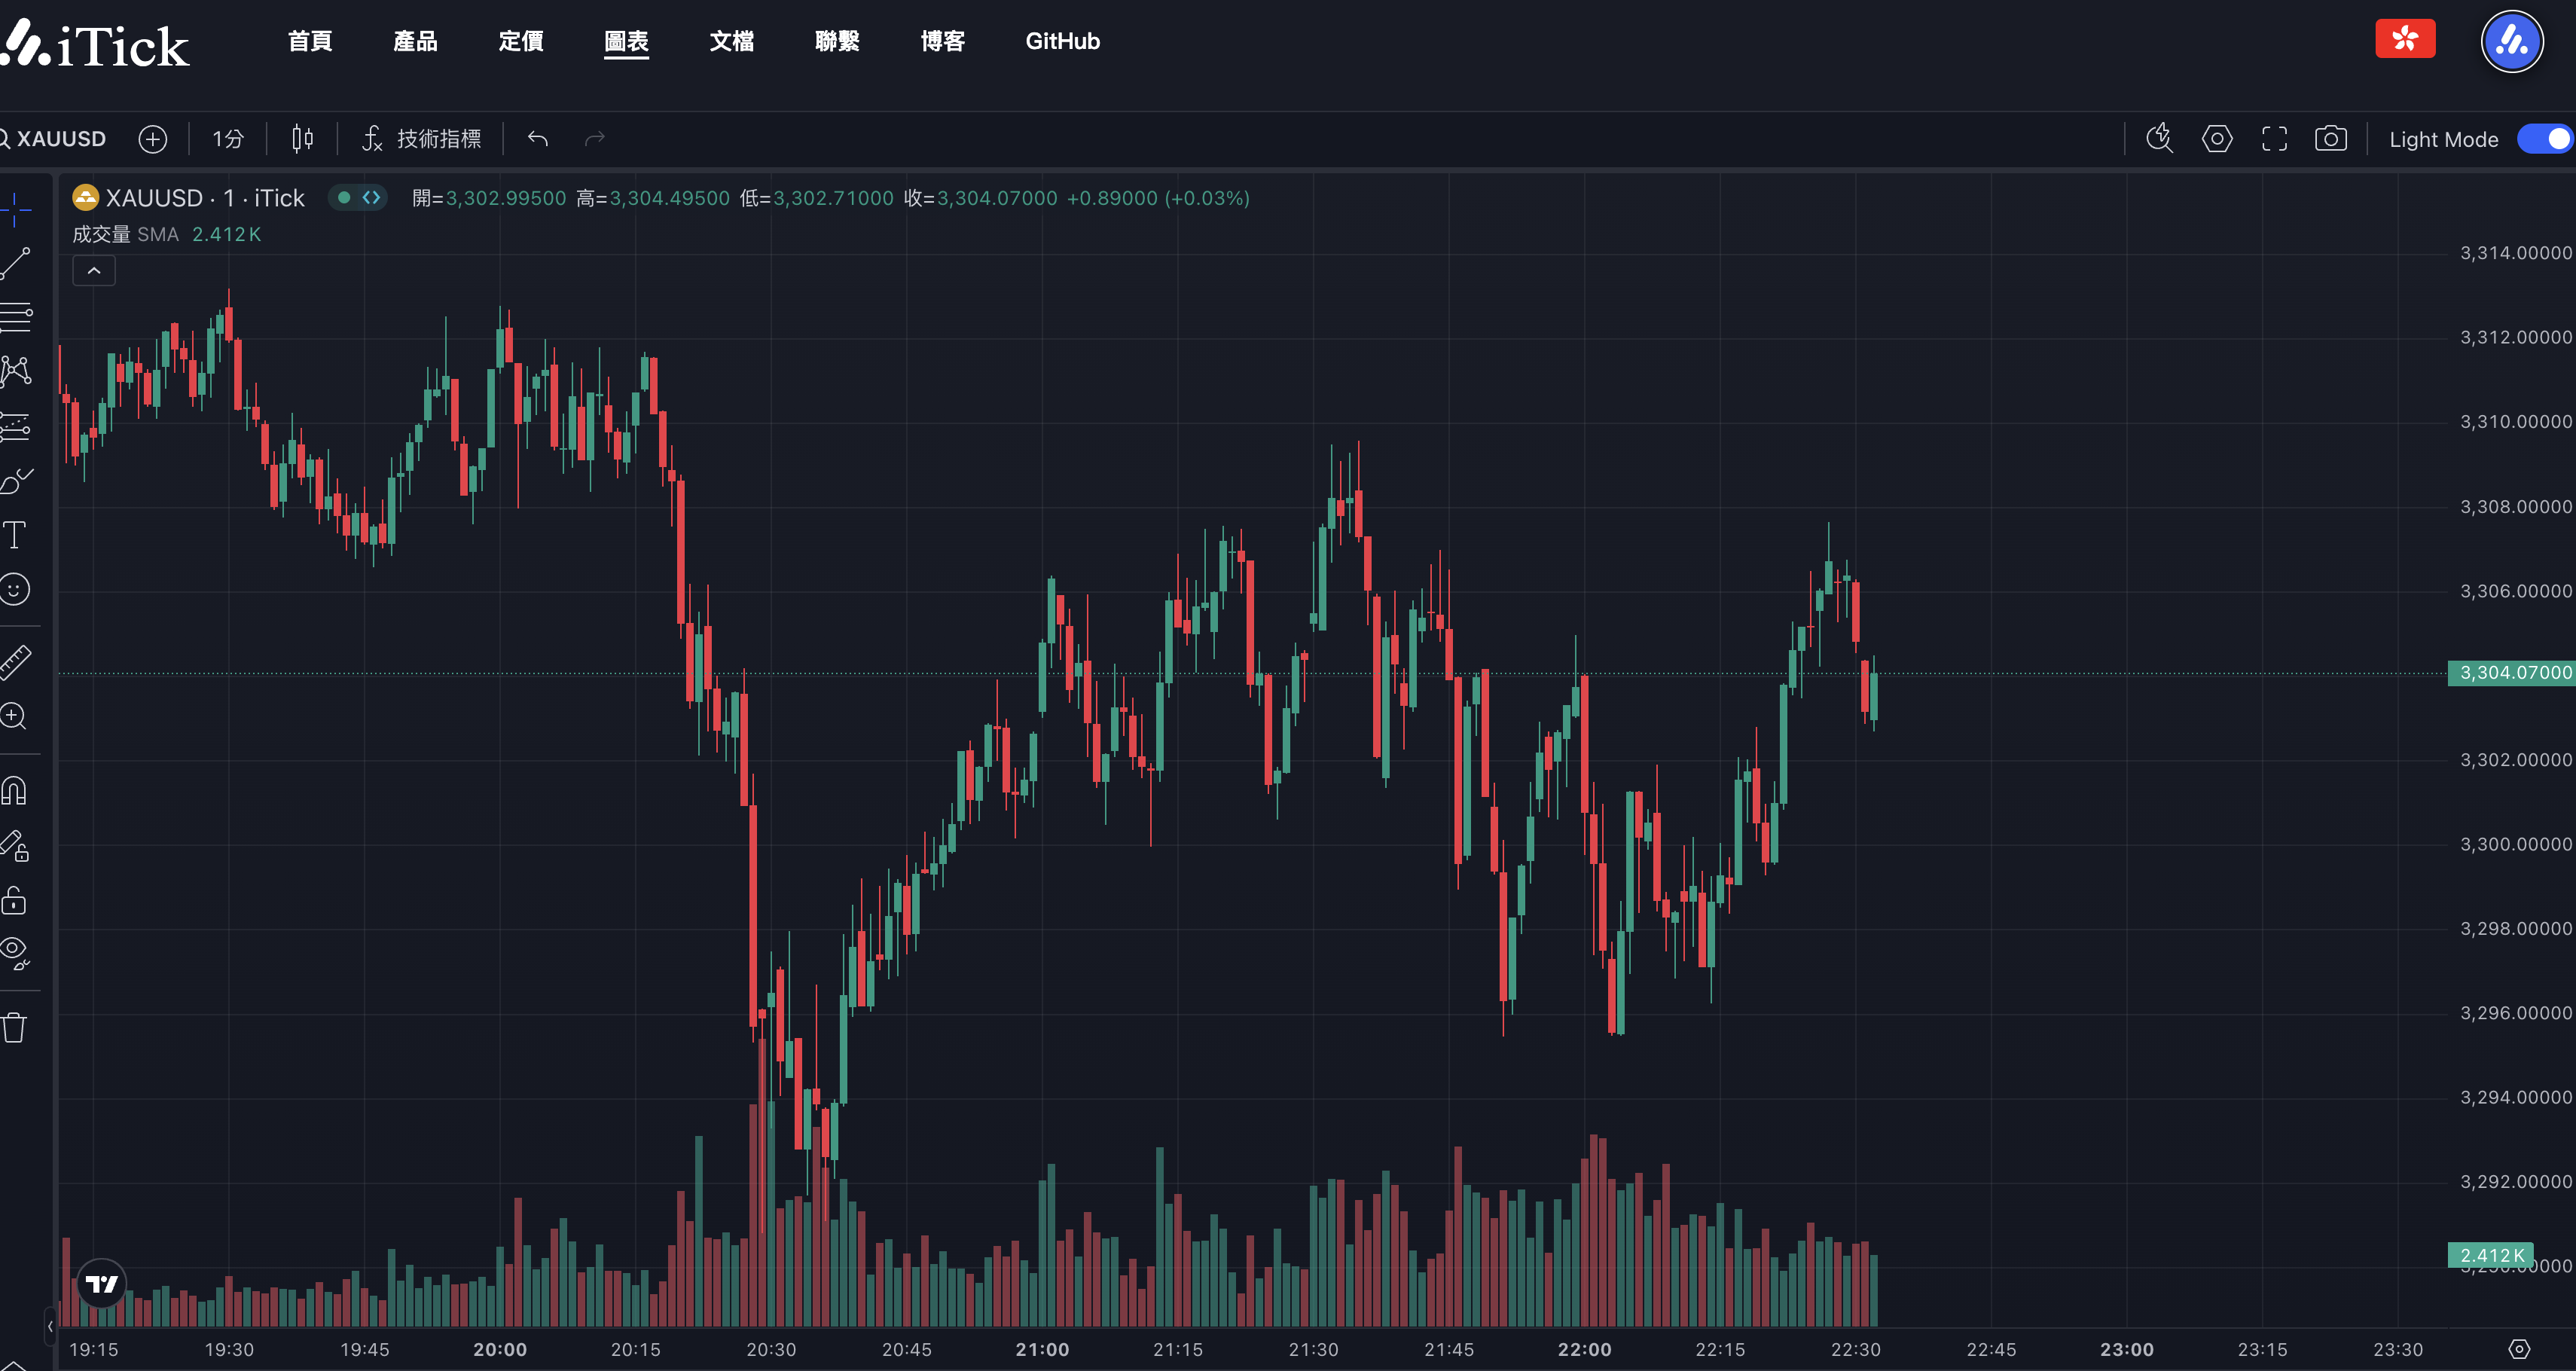The width and height of the screenshot is (2576, 1371).
Task: Select the ruler measure tool
Action: [x=15, y=662]
